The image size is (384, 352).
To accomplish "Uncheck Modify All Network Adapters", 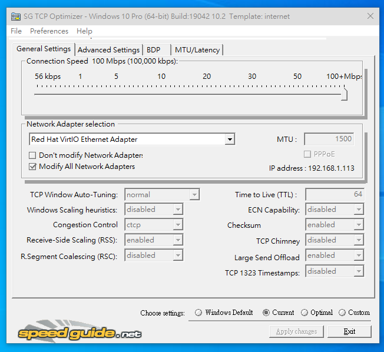I will [x=32, y=167].
